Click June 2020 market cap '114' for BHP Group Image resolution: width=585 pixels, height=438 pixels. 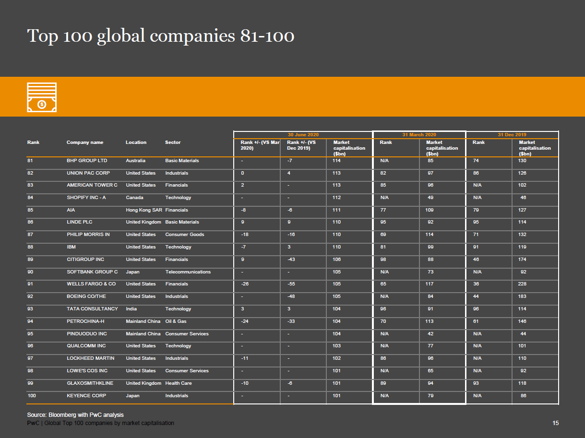336,161
